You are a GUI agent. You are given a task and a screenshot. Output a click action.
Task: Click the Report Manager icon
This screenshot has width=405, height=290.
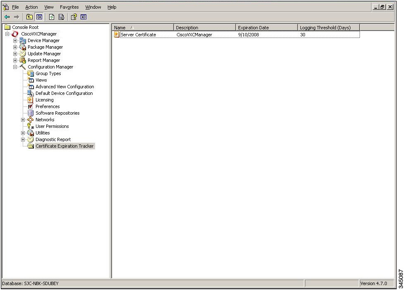(x=23, y=60)
